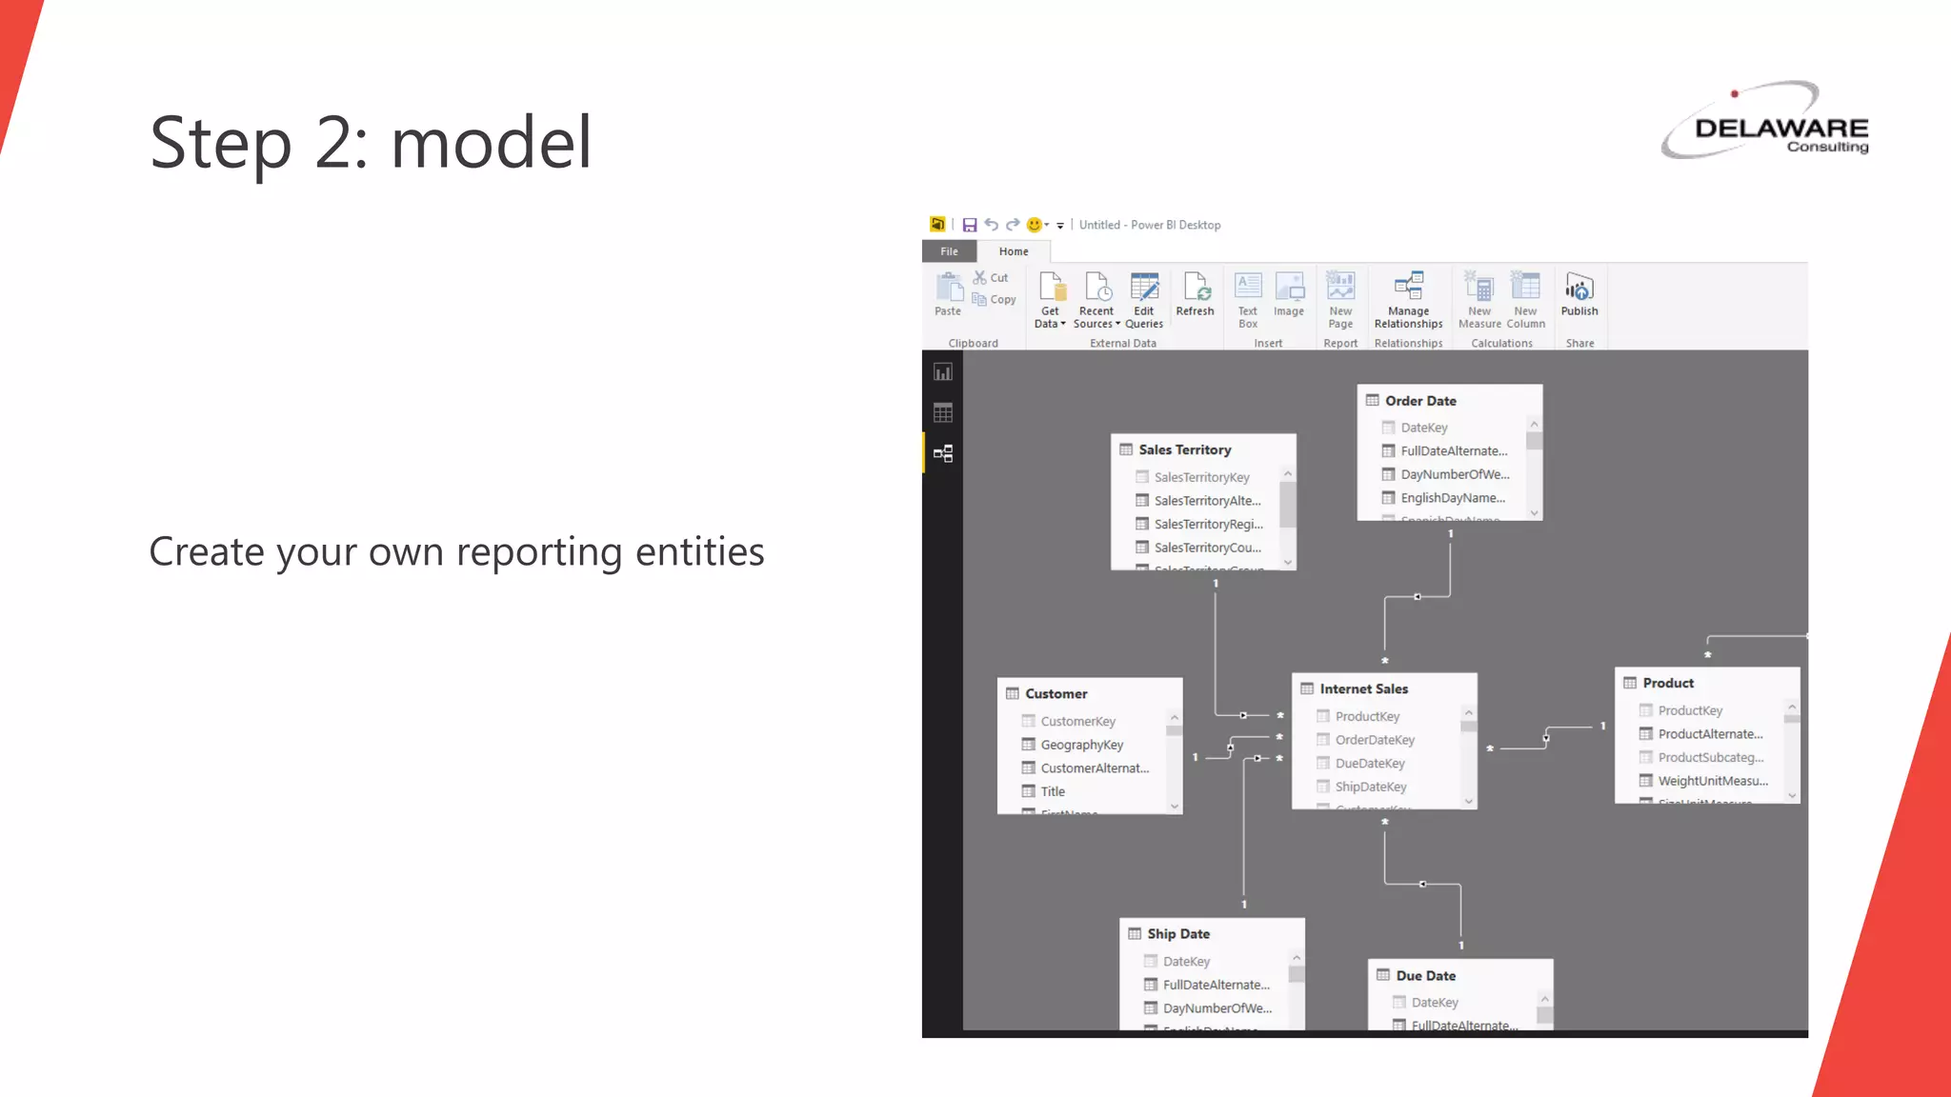Click the Product table header
The image size is (1951, 1097).
click(x=1707, y=683)
